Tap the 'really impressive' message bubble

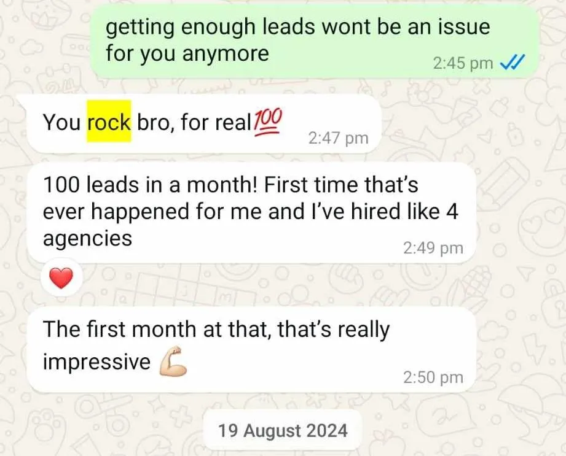pyautogui.click(x=251, y=350)
